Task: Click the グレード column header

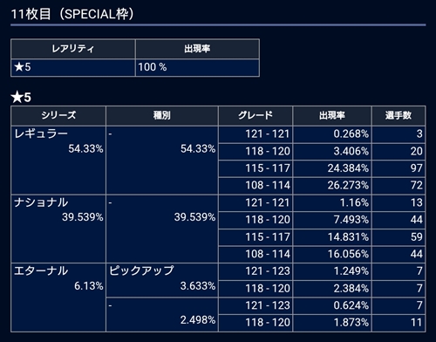Action: pos(255,115)
